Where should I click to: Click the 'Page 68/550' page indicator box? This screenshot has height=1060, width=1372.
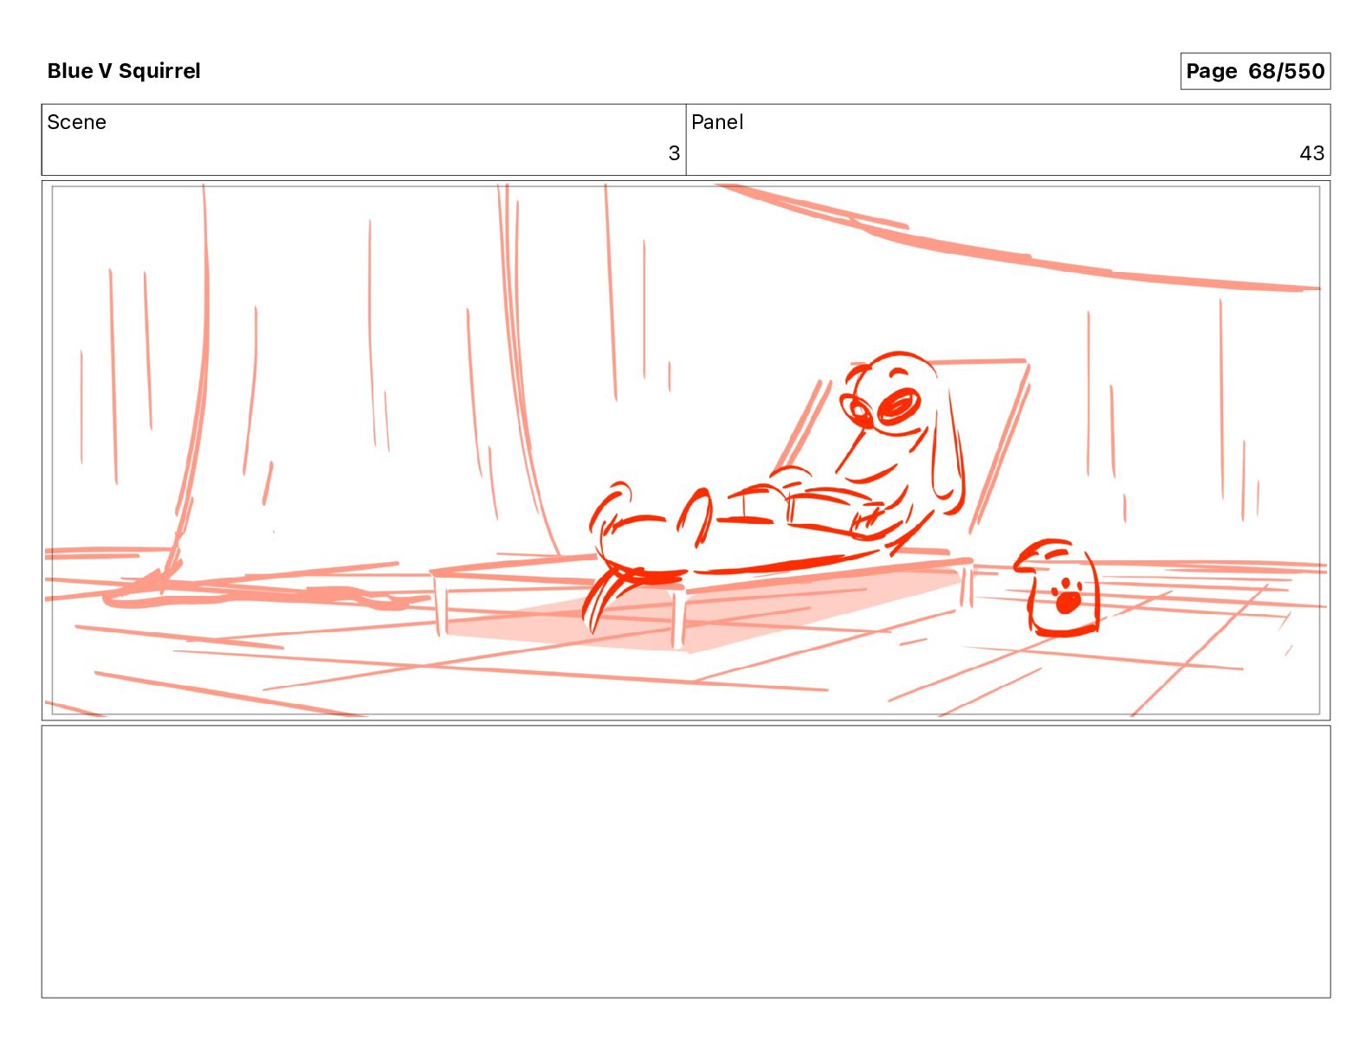1255,71
